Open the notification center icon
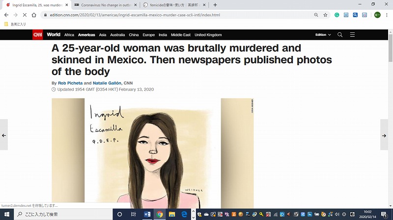 coord(384,214)
